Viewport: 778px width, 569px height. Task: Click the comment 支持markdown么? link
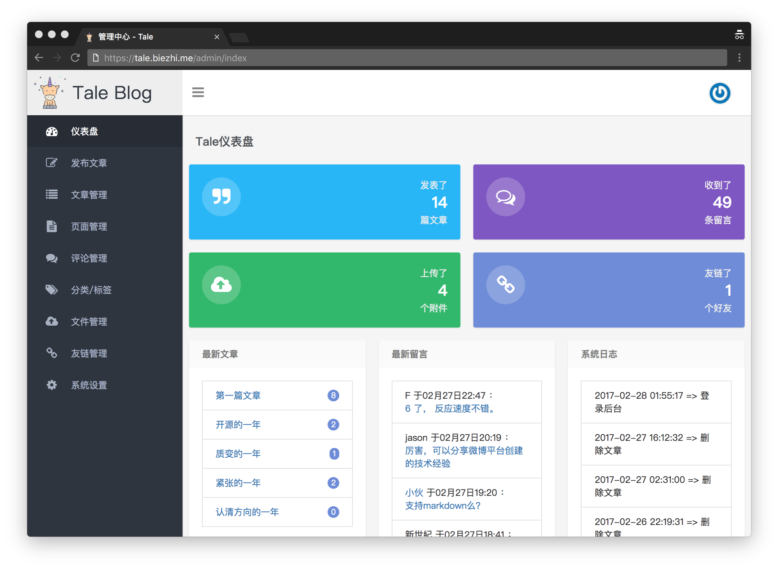442,506
